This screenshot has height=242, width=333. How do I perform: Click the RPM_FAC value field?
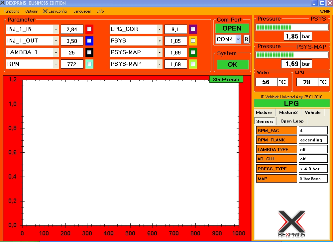pos(313,130)
